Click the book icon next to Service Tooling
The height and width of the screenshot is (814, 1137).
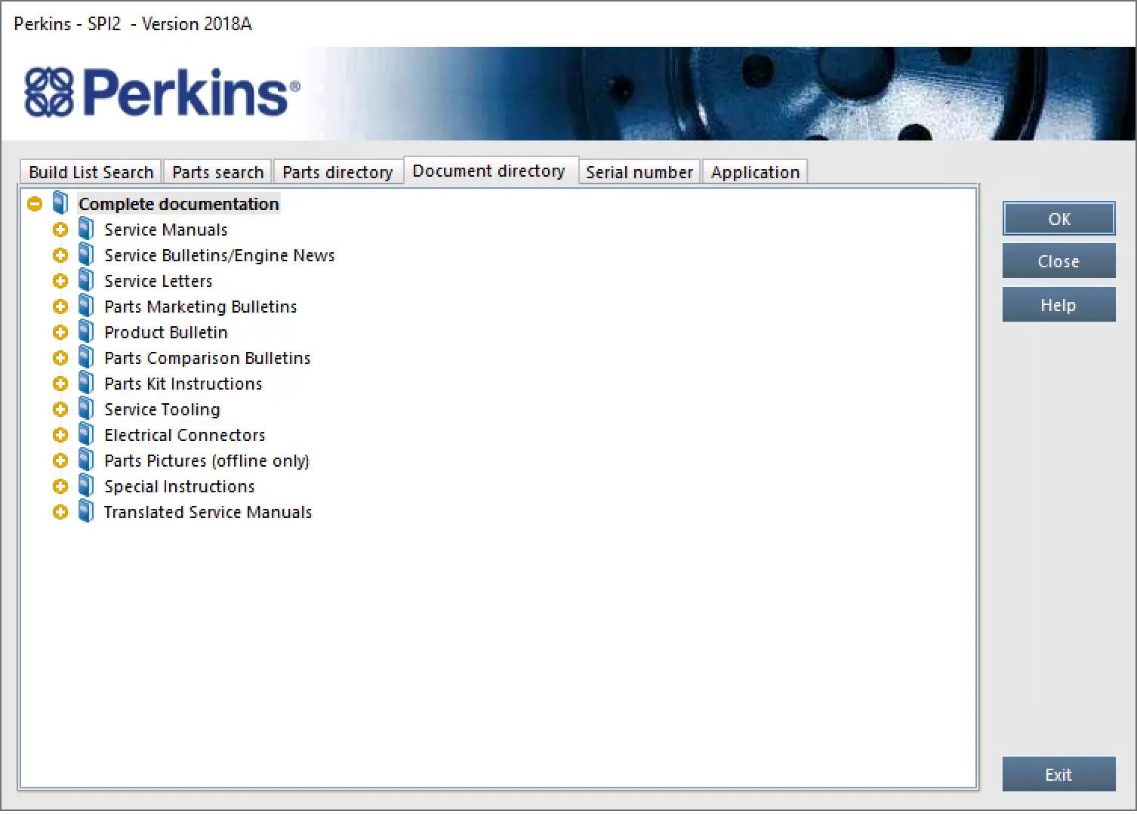pos(86,409)
